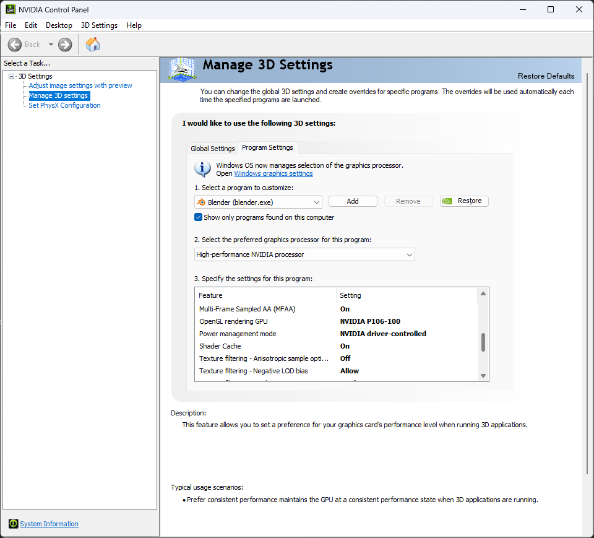Open the Desktop menu
Screen dimensions: 594x538
59,25
